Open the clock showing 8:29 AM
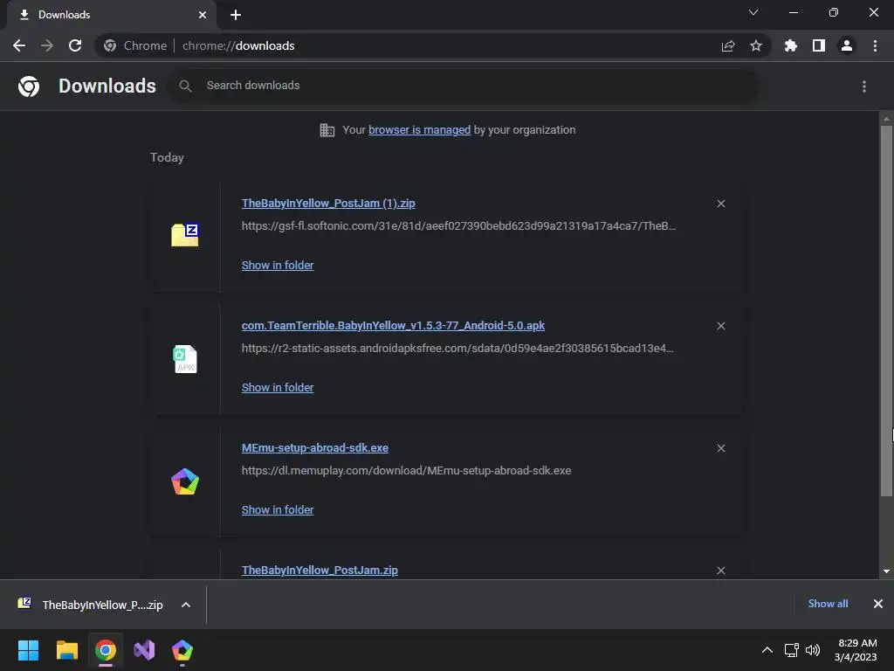 (856, 650)
